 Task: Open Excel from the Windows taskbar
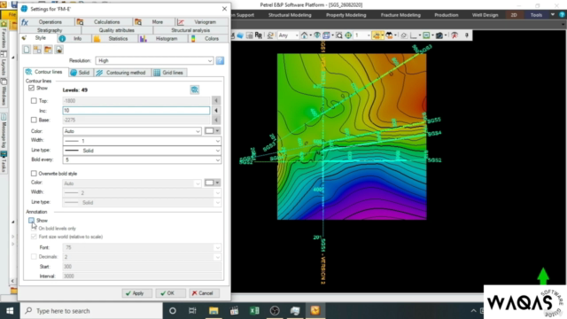[254, 311]
